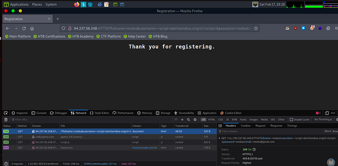The image size is (338, 166).
Task: Filter requests by Images type
Action: coord(253,120)
